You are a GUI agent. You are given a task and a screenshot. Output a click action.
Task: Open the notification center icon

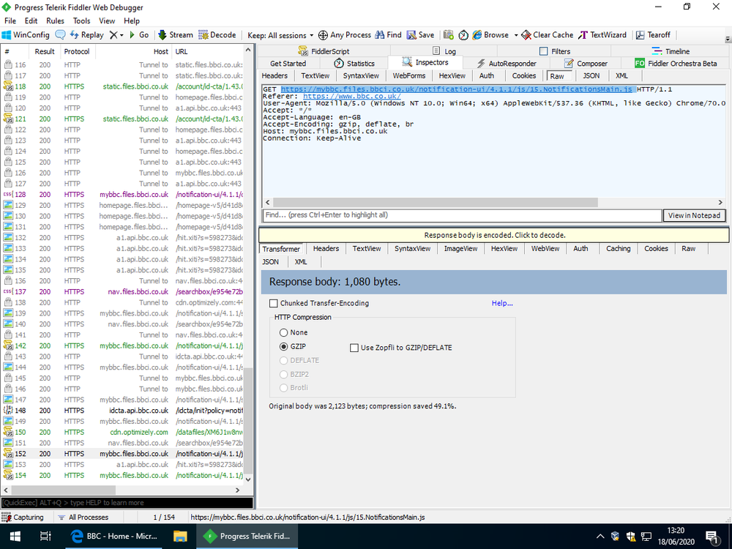point(712,537)
